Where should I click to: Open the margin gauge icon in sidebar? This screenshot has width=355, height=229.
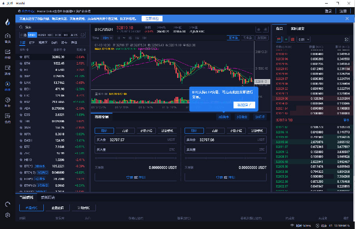(x=7, y=100)
